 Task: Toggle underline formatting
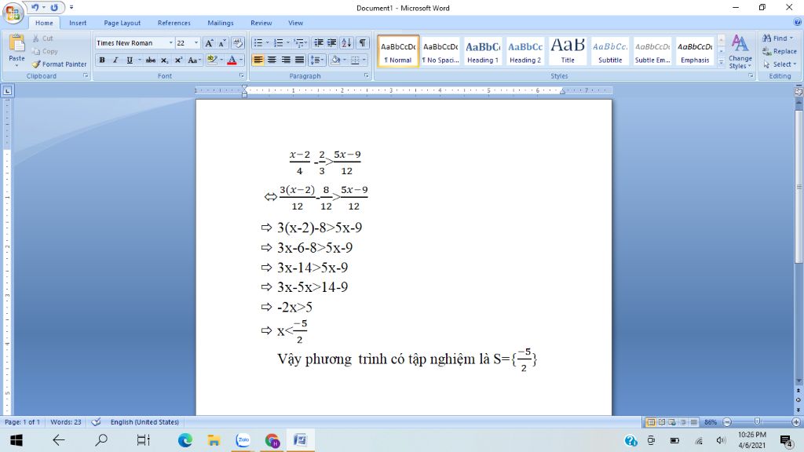click(130, 60)
